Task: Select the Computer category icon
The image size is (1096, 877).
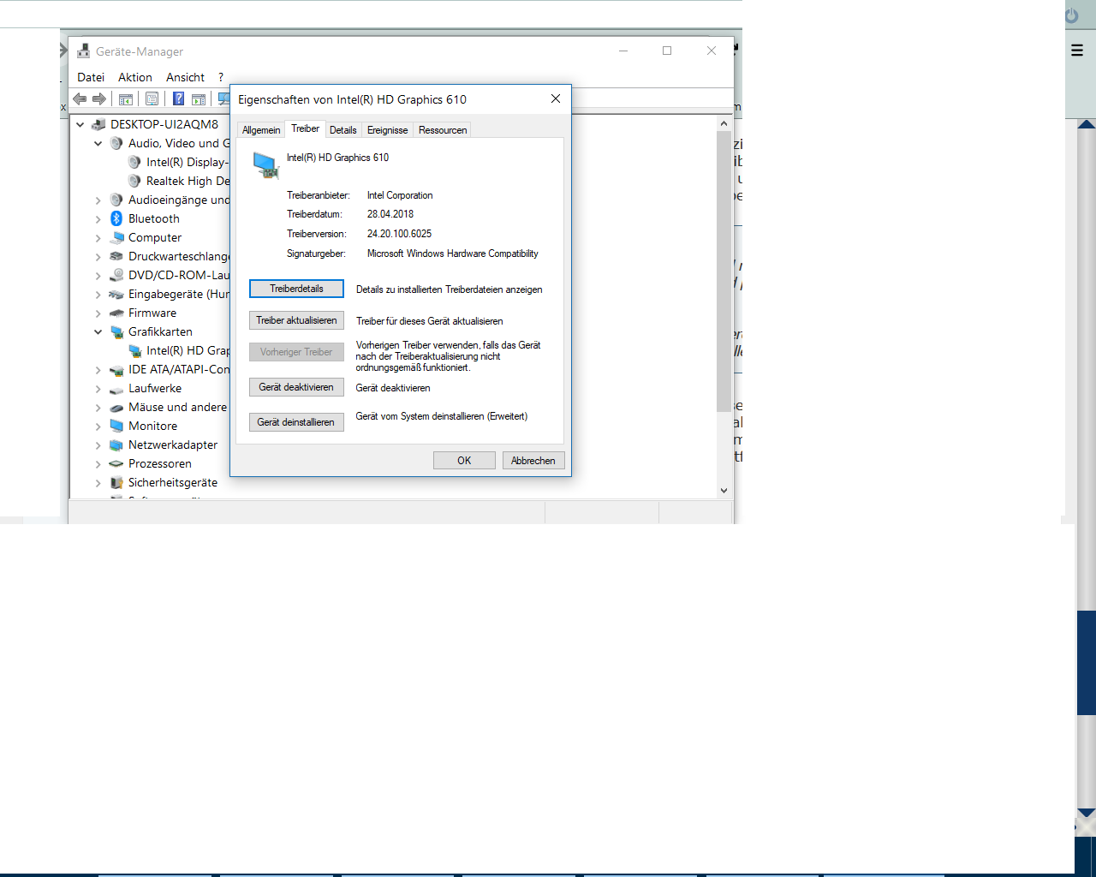Action: click(x=116, y=237)
